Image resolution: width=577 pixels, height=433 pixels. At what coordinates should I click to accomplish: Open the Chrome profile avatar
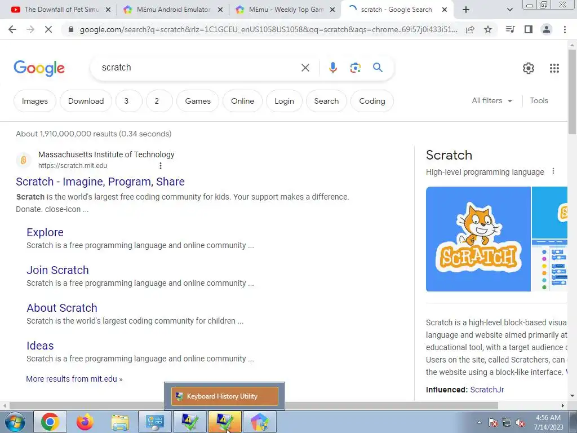(x=547, y=29)
